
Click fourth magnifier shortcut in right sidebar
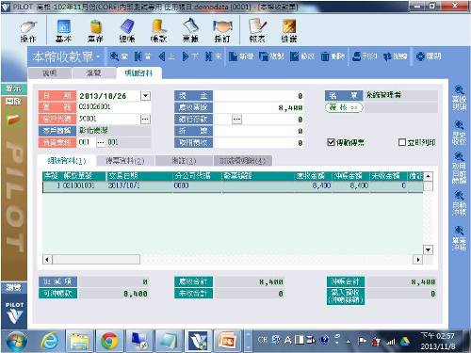click(x=459, y=203)
